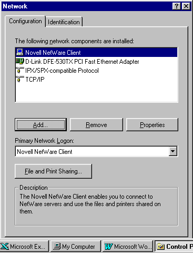Expand the Primary Network Logon dropdown arrow

pos(172,151)
